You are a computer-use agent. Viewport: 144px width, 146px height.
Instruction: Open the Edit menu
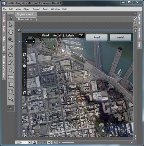11,9
